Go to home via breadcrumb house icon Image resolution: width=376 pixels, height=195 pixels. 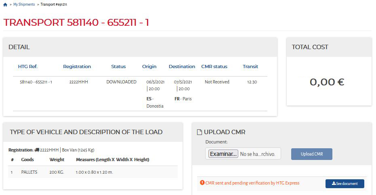(x=5, y=4)
